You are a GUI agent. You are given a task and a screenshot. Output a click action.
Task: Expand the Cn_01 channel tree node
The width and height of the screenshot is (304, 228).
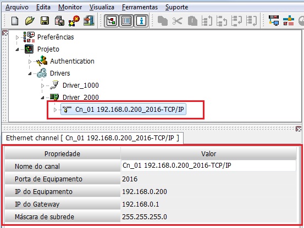(x=55, y=110)
